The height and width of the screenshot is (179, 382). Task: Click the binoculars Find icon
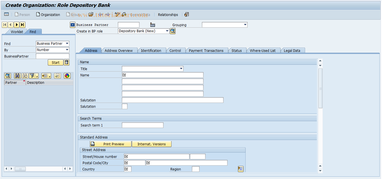click(x=17, y=76)
